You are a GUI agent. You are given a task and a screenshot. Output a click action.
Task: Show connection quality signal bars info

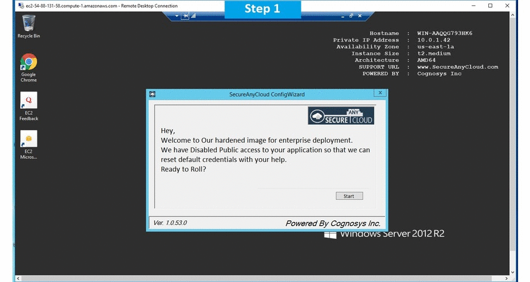pyautogui.click(x=194, y=16)
